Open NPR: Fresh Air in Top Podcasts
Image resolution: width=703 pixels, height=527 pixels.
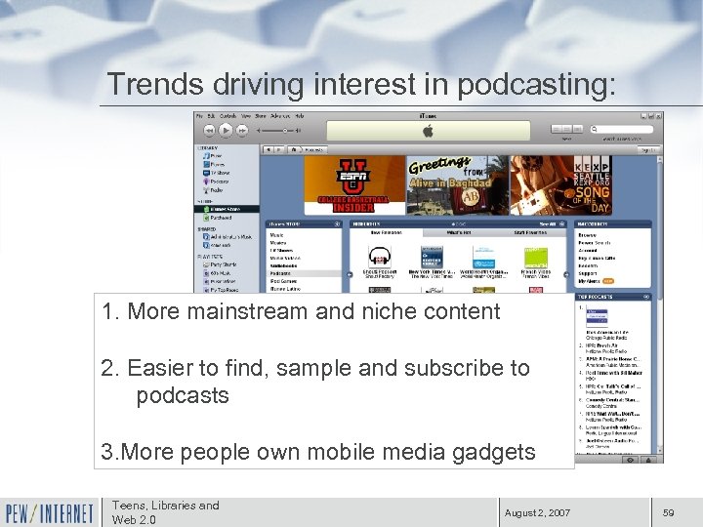click(601, 345)
